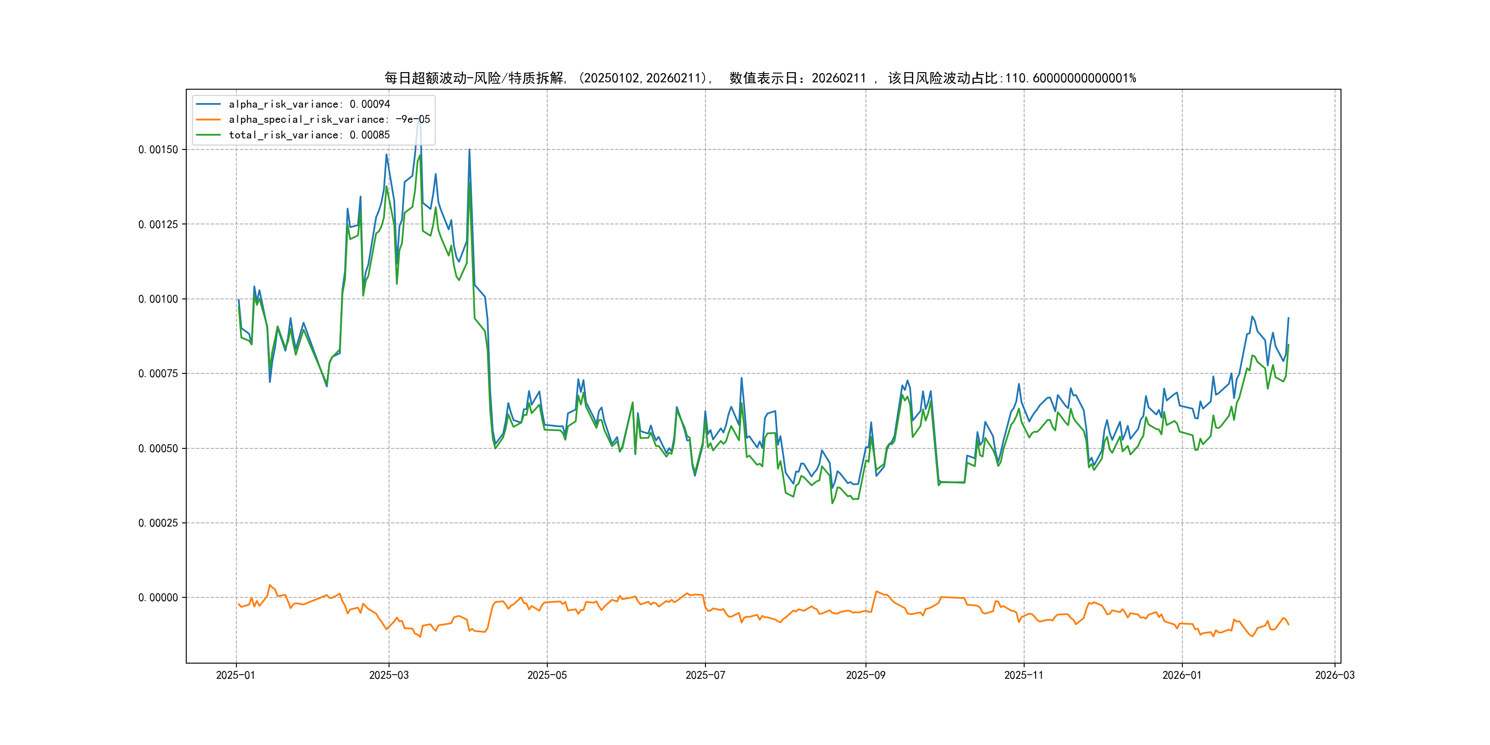1490x745 pixels.
Task: Click the chart title text
Action: pyautogui.click(x=760, y=78)
